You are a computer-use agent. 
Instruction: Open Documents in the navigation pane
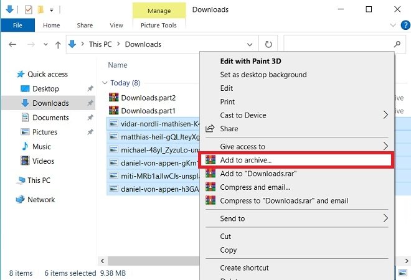(50, 118)
